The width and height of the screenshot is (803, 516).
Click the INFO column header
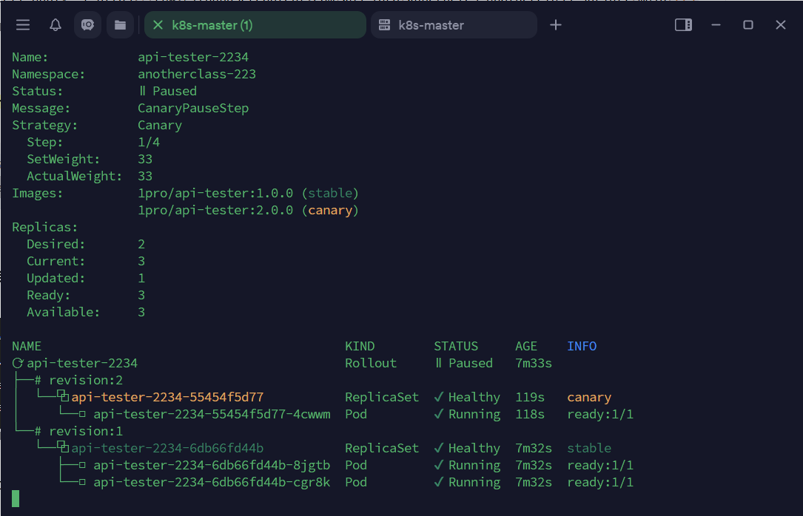pyautogui.click(x=582, y=346)
